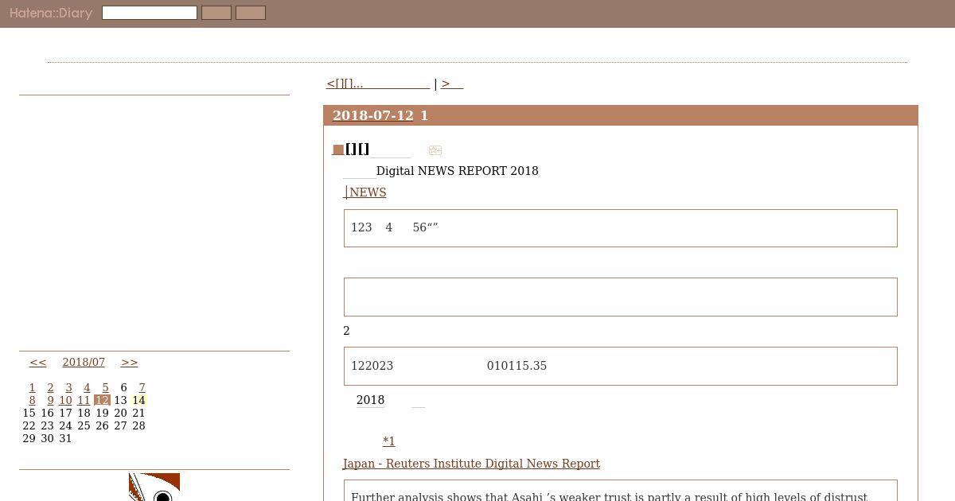This screenshot has width=955, height=501.
Task: Click the first blank search button in the header
Action: (216, 13)
